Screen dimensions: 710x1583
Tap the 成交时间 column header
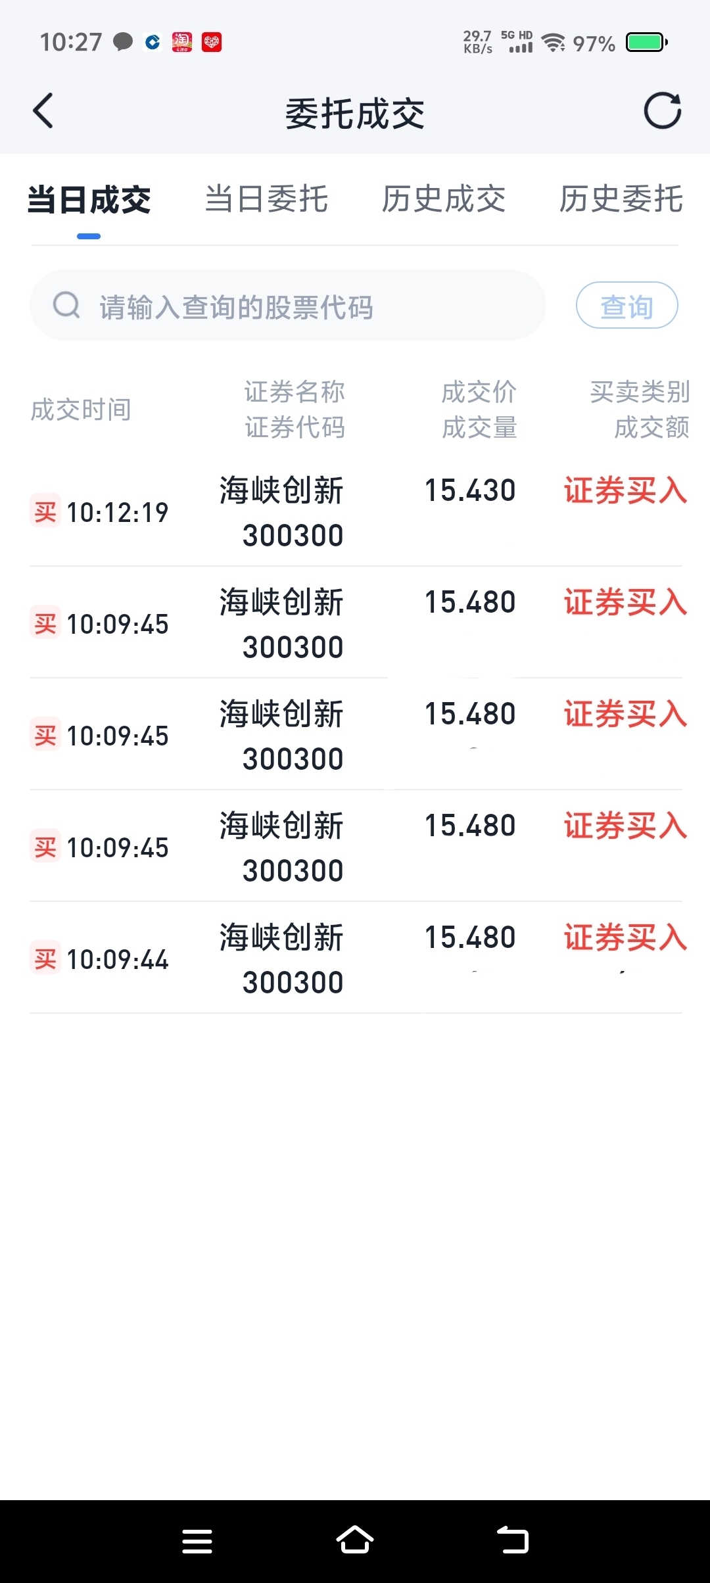[x=81, y=410]
